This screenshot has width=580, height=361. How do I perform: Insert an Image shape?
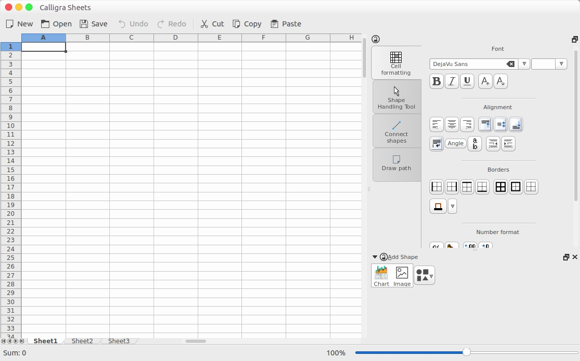402,275
